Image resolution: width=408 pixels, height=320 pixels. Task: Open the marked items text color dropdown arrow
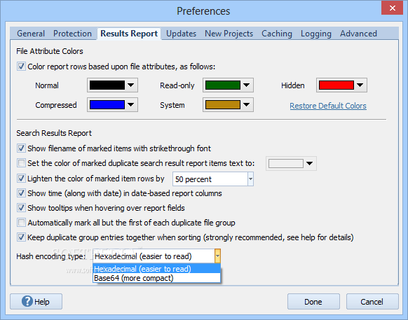coord(309,164)
